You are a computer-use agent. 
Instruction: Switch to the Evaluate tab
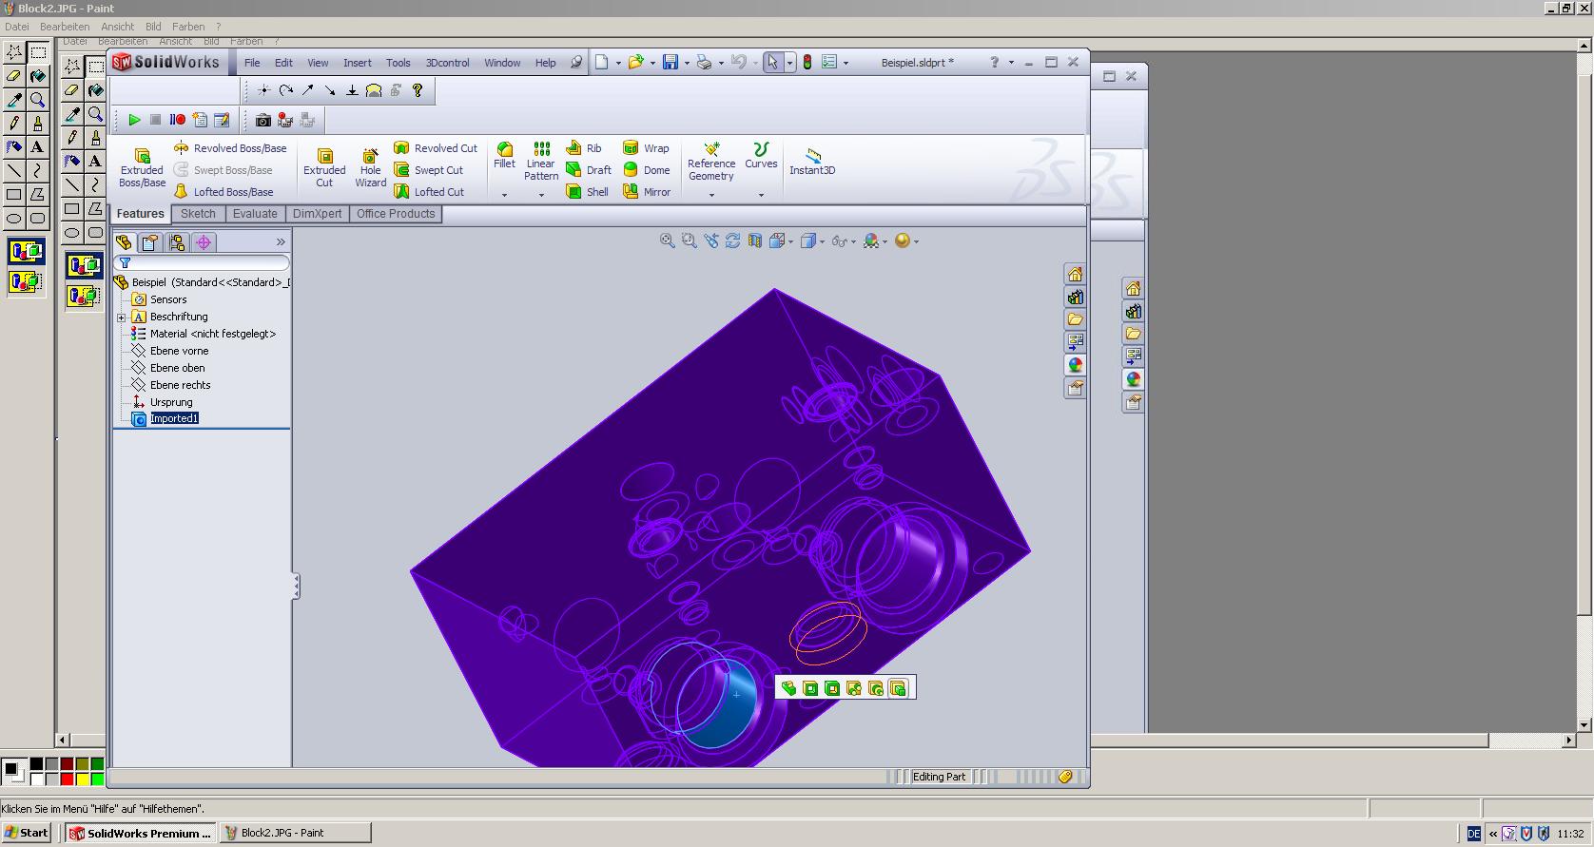[255, 214]
